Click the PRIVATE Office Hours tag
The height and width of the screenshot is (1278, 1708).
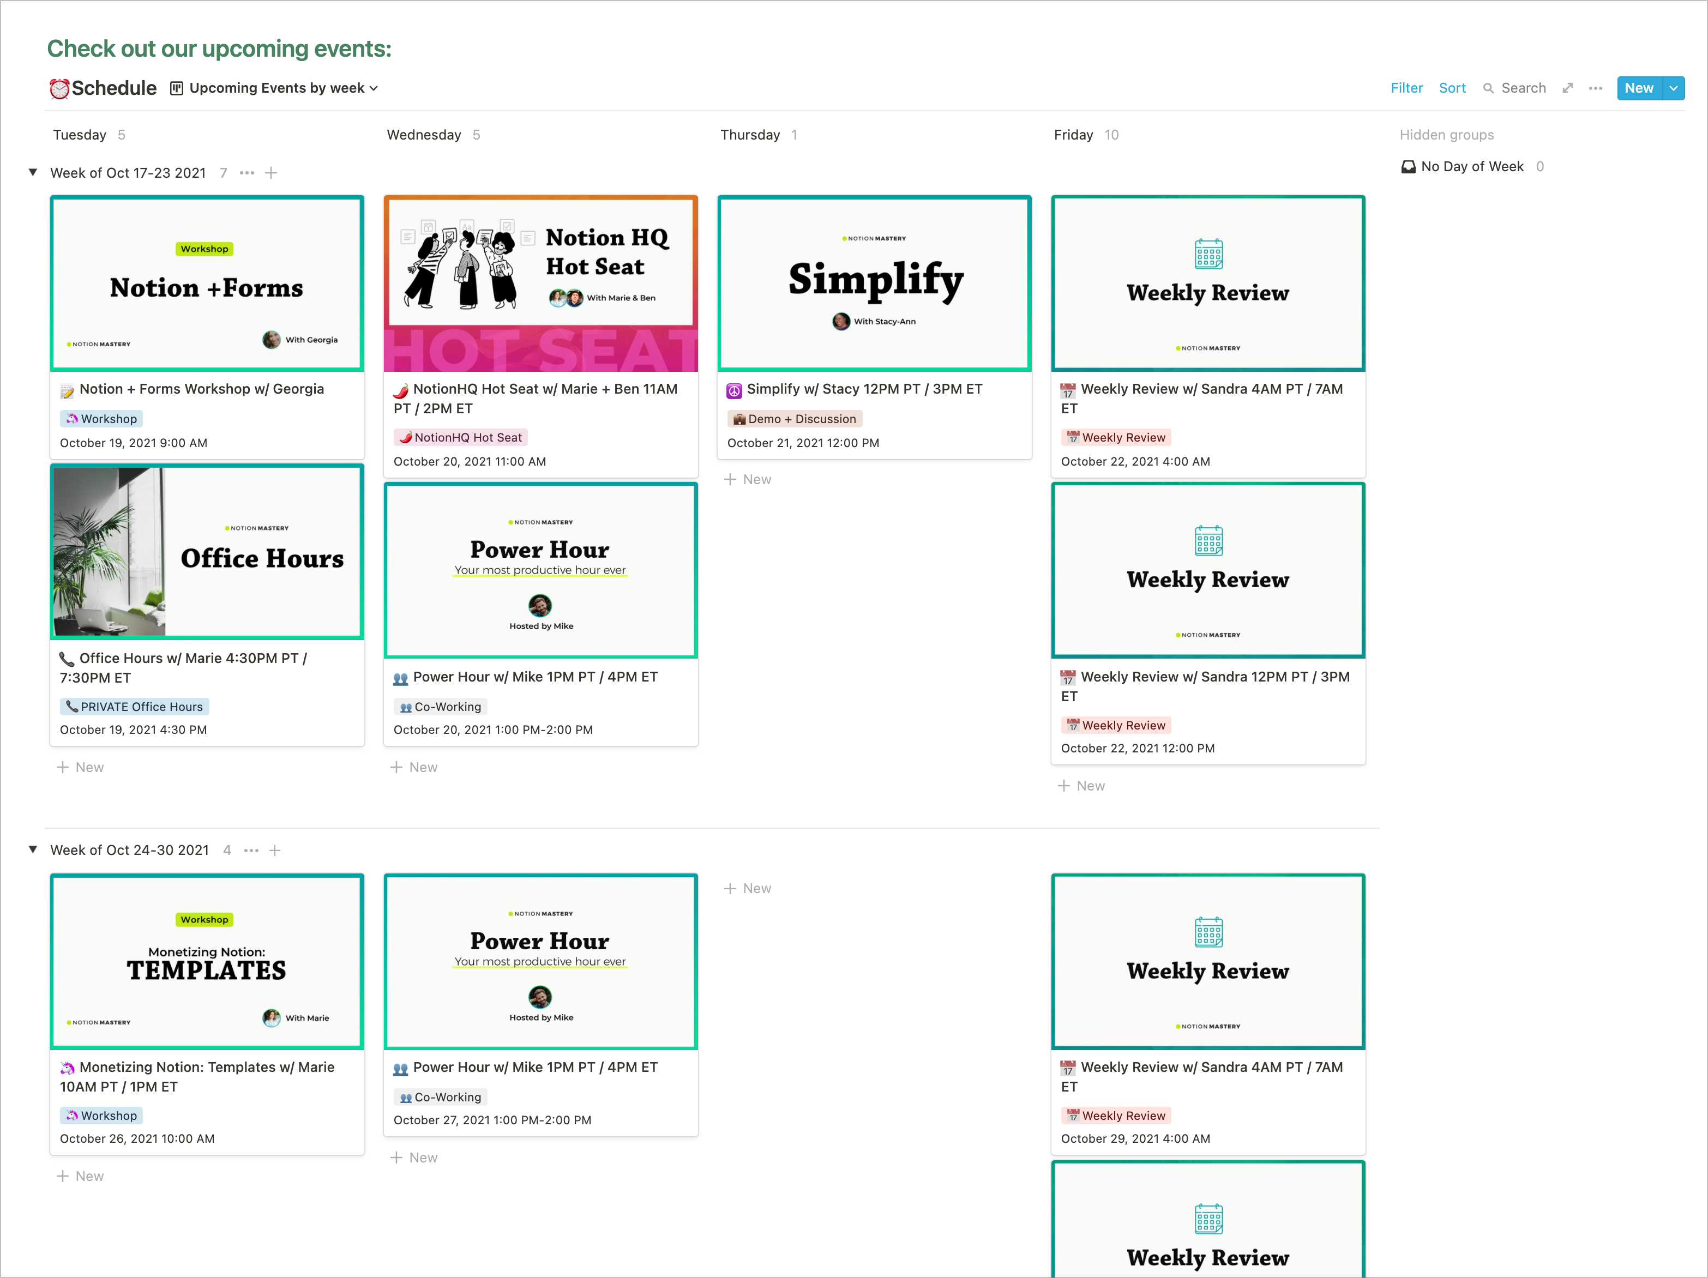coord(134,707)
